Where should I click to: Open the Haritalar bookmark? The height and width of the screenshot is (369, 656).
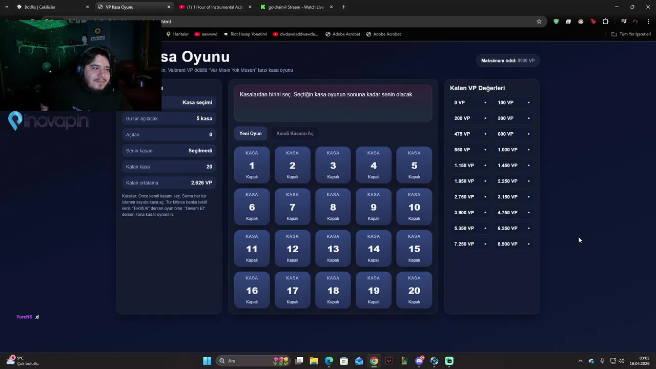[177, 34]
